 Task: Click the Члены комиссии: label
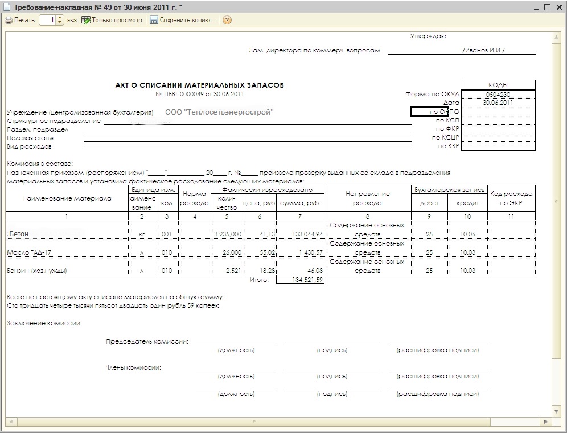[x=133, y=367]
